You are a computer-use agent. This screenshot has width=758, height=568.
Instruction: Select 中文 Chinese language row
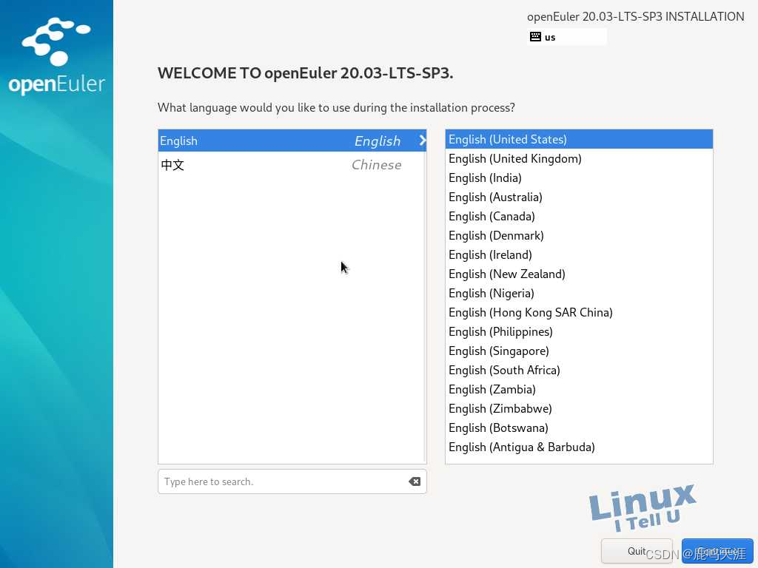[292, 165]
